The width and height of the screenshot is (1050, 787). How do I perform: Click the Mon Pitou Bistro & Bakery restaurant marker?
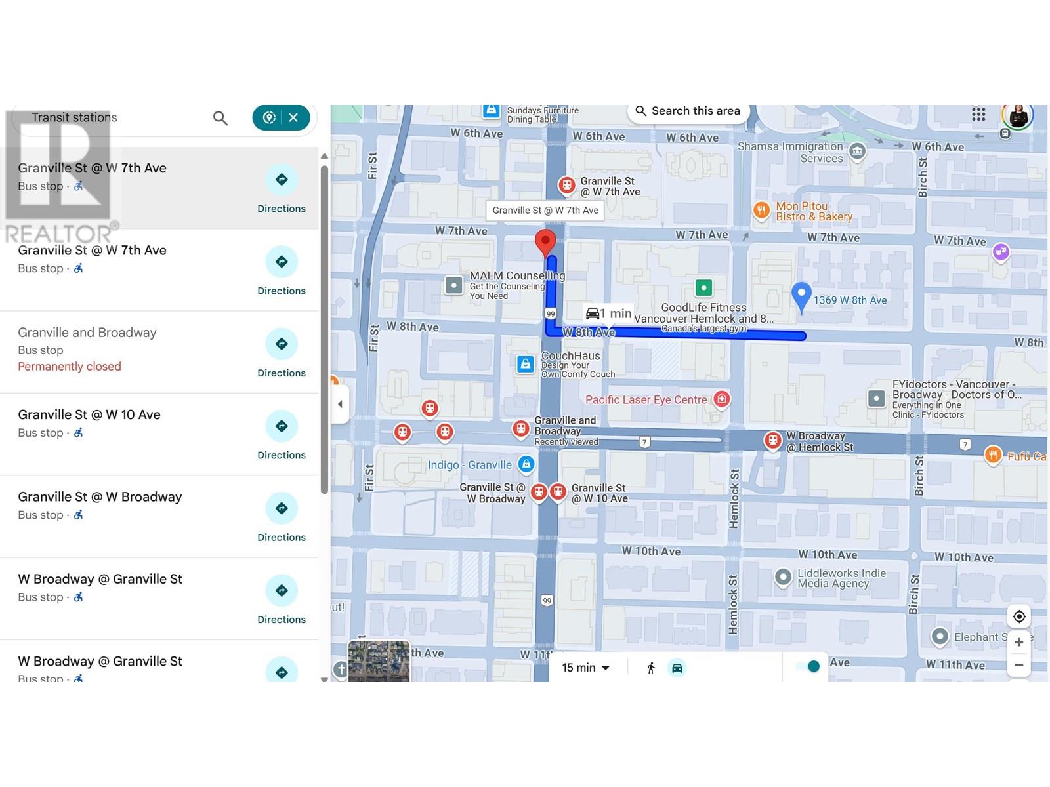click(x=761, y=211)
